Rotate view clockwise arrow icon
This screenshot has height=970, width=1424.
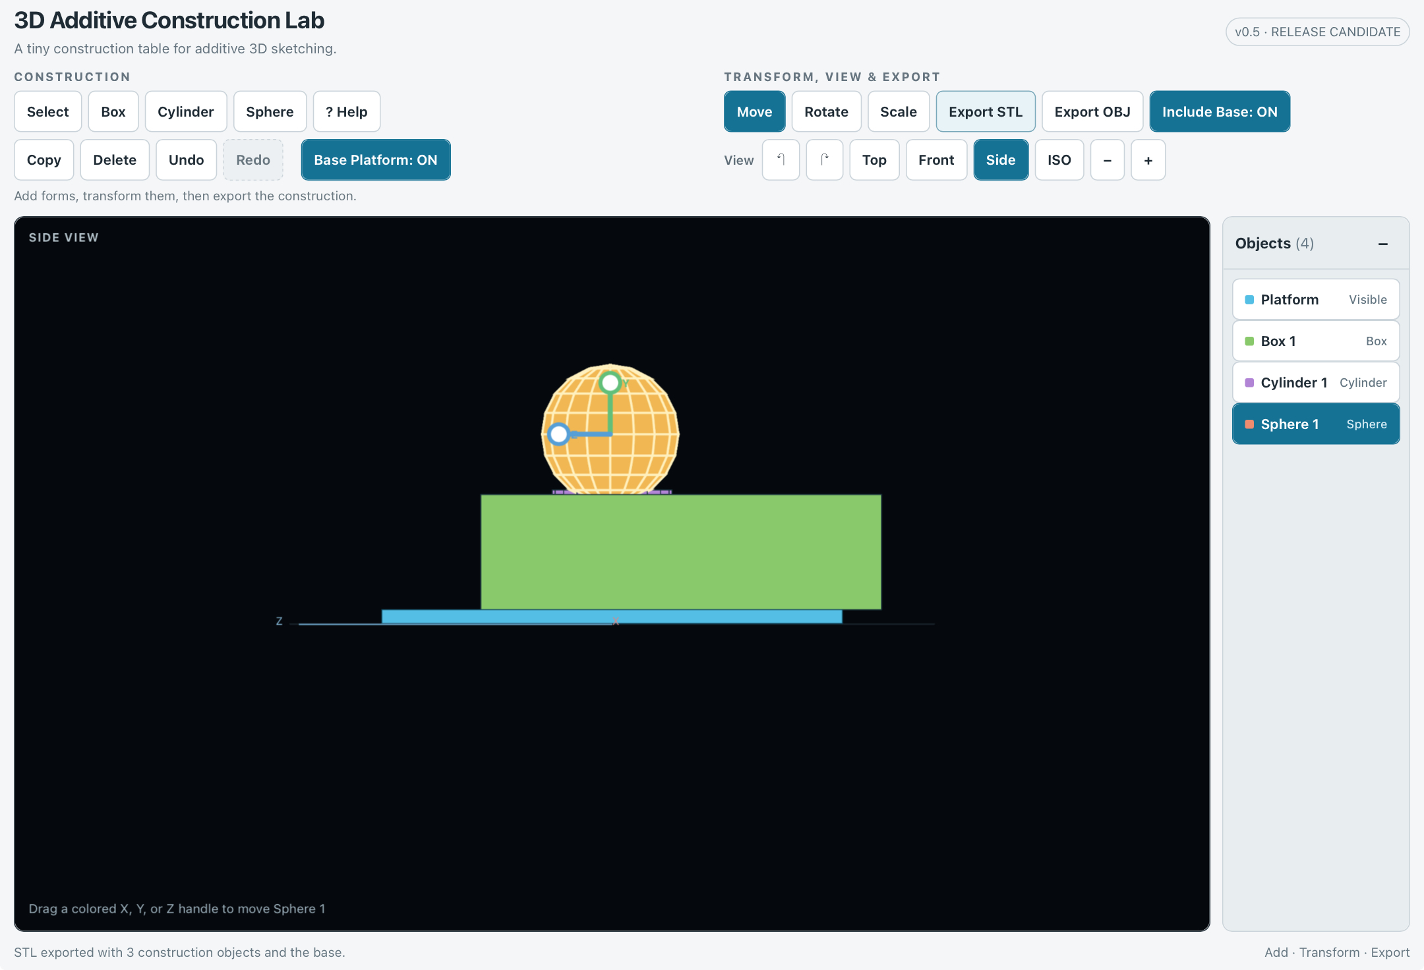[825, 159]
